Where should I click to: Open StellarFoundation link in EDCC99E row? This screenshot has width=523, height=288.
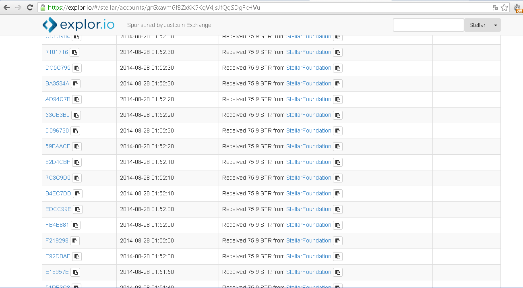point(309,209)
